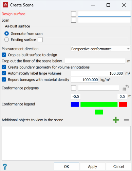Select Generate from scan radio button
Viewport: 132px width, 171px height.
click(6, 33)
